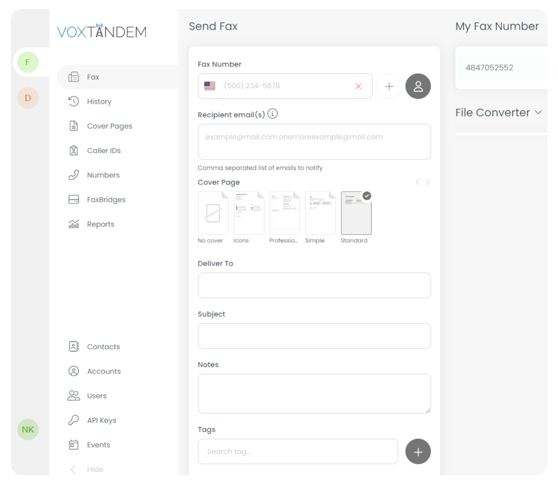Go to the Events section
The width and height of the screenshot is (558, 485).
click(74, 445)
